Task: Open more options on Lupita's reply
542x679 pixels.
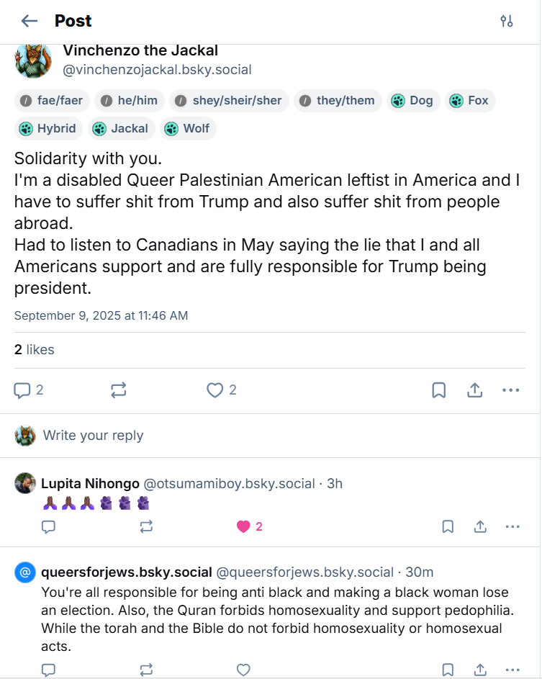Action: point(512,526)
